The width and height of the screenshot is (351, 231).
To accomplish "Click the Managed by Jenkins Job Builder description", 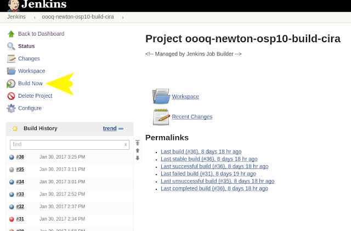I will pos(194,54).
